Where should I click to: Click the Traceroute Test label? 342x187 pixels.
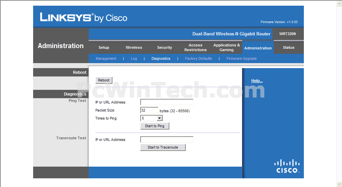coord(71,138)
